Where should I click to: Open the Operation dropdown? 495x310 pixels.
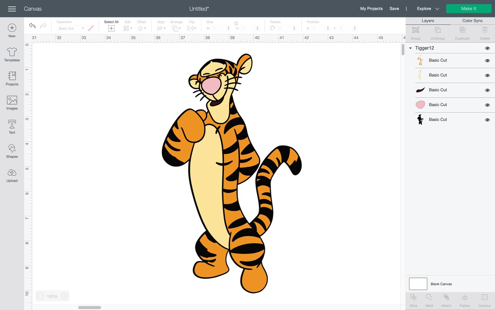click(x=72, y=28)
